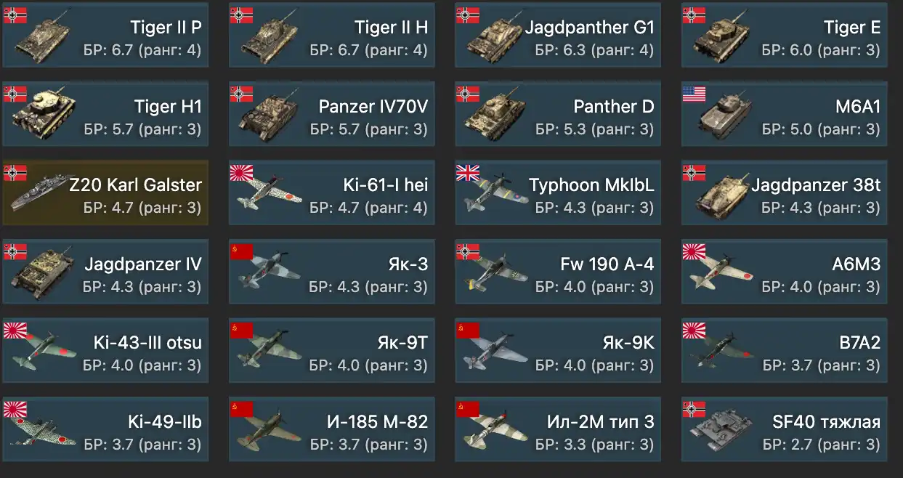Image resolution: width=903 pixels, height=478 pixels.
Task: Select the Jagdpanzer 38t card
Action: click(784, 193)
